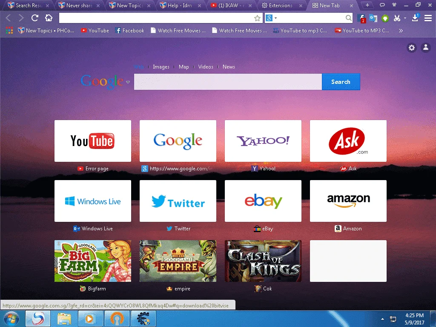The height and width of the screenshot is (327, 436).
Task: Select the Videos search category
Action: tap(206, 67)
